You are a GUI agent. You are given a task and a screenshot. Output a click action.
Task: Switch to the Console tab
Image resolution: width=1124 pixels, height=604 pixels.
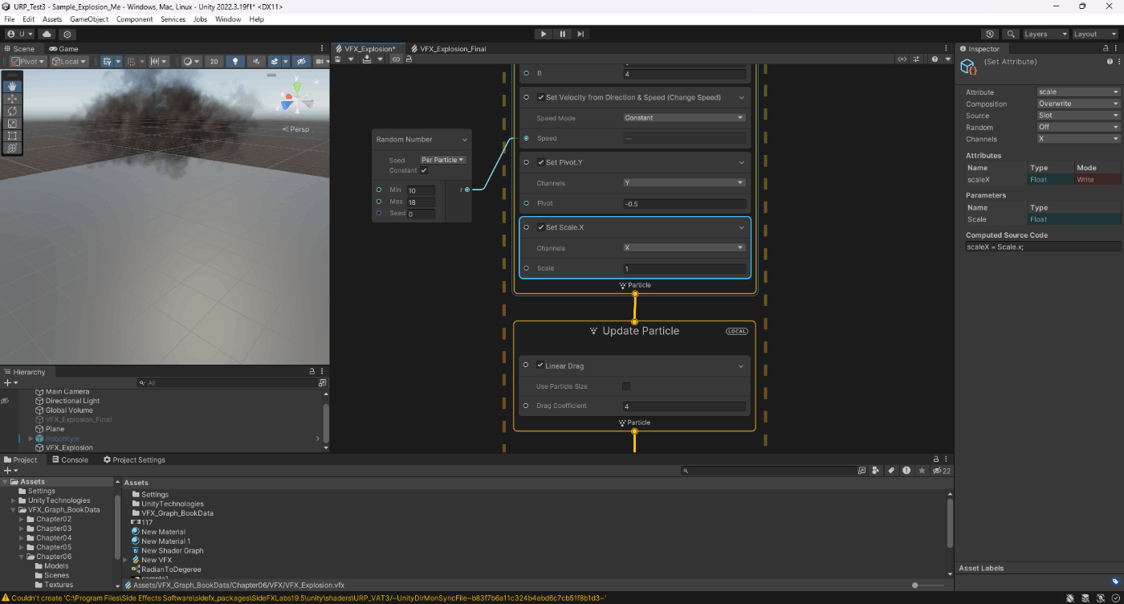click(69, 459)
